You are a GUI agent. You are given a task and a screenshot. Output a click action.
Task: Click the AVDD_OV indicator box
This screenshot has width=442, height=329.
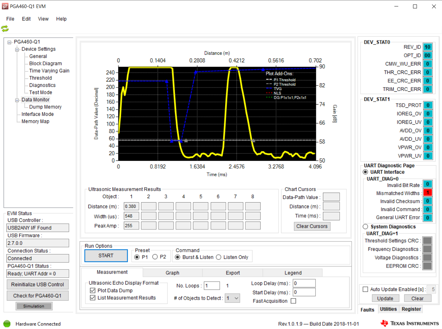click(x=428, y=131)
